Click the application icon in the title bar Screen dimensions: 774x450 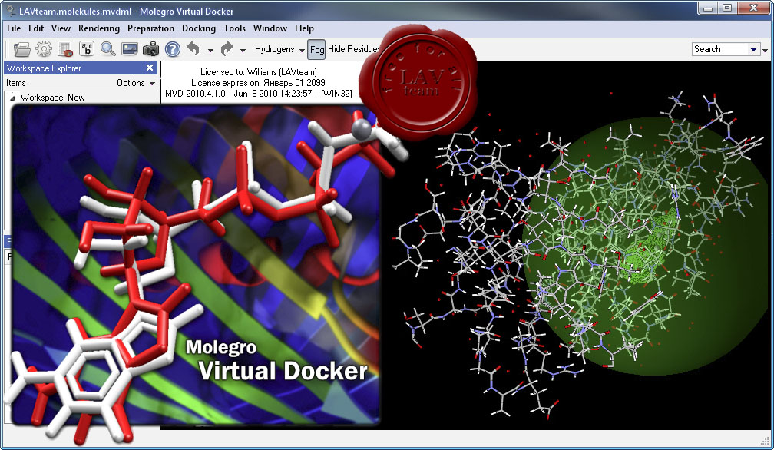click(11, 11)
